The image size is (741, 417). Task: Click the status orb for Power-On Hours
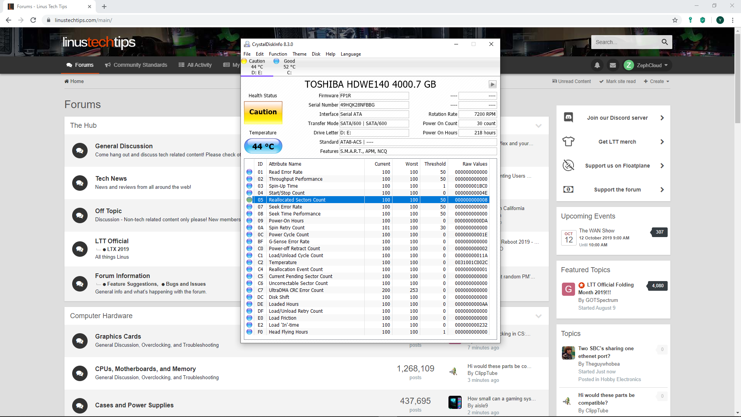(x=249, y=220)
